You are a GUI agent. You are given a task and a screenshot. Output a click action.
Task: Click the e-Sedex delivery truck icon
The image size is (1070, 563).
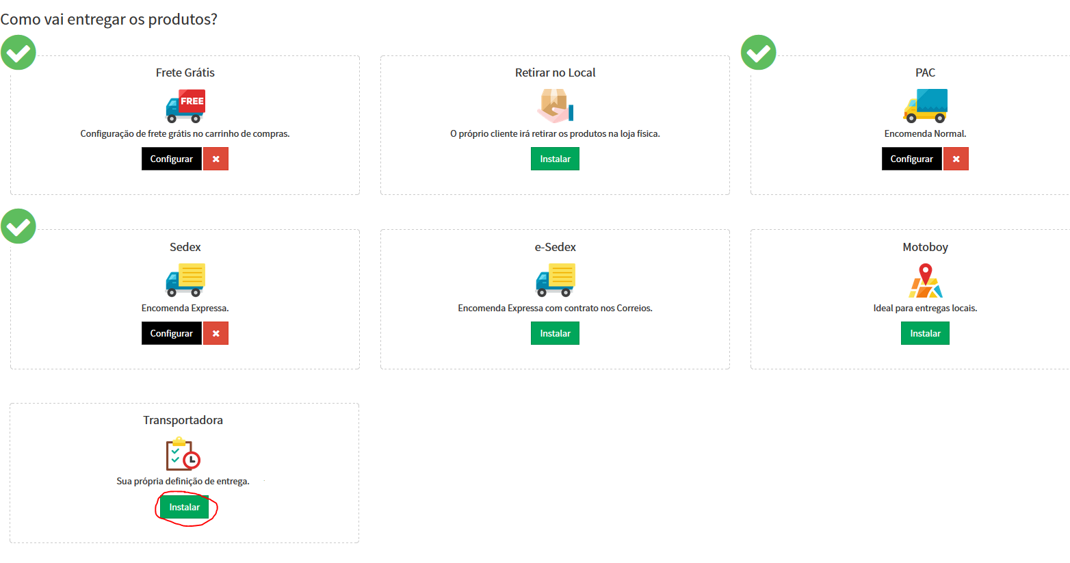pos(556,280)
